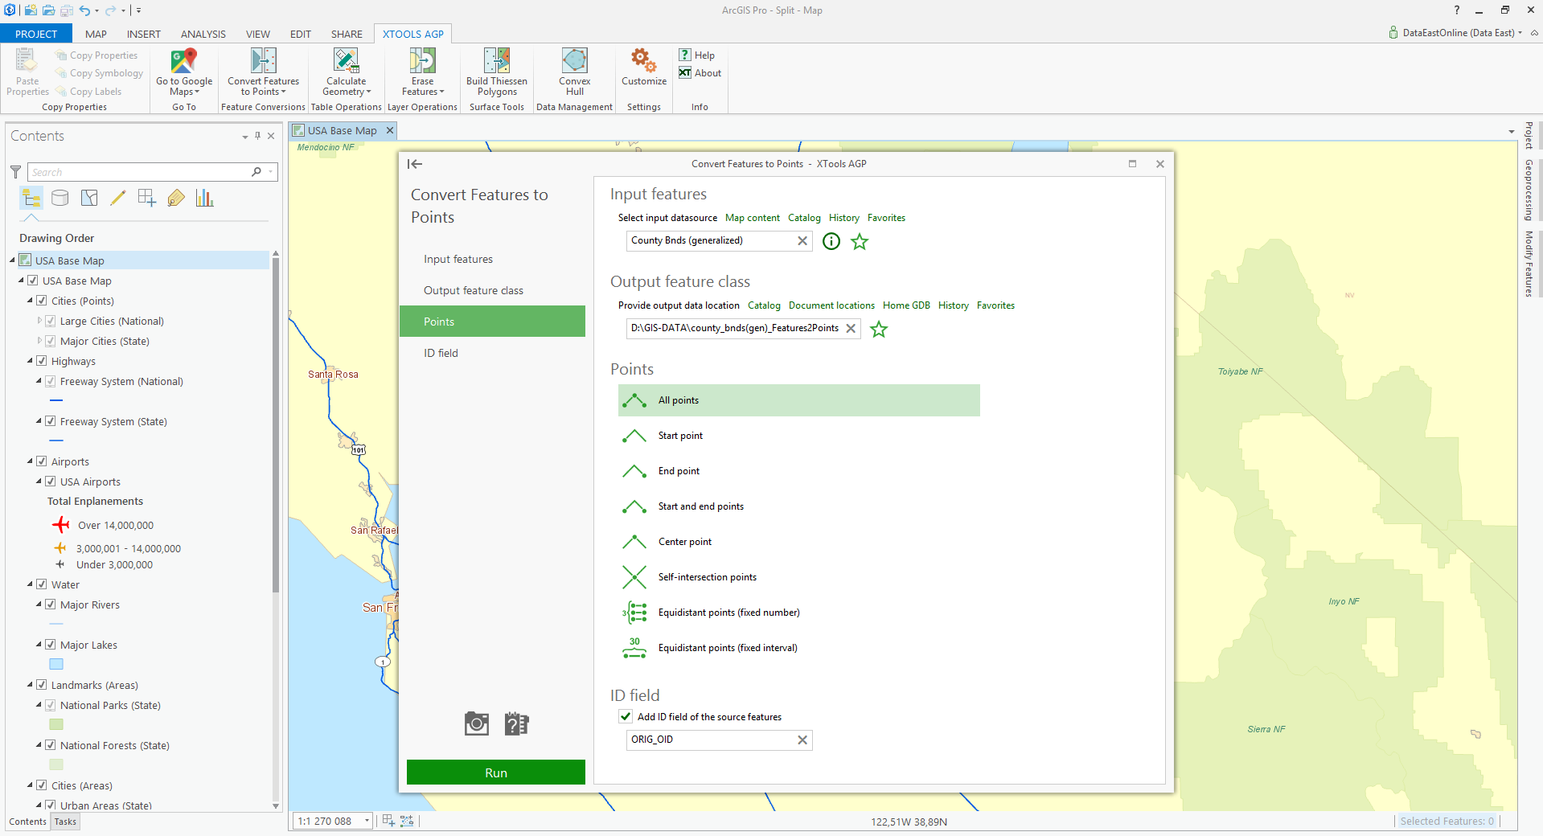
Task: Switch to List By Selection
Action: [x=89, y=198]
